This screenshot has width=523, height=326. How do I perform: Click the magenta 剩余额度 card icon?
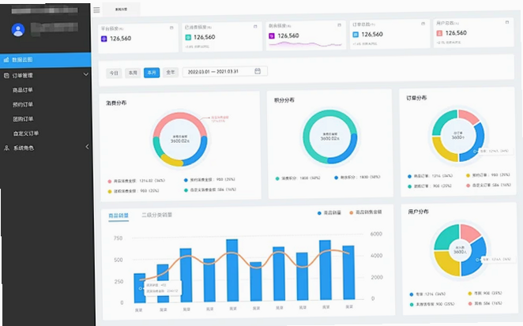click(x=272, y=36)
